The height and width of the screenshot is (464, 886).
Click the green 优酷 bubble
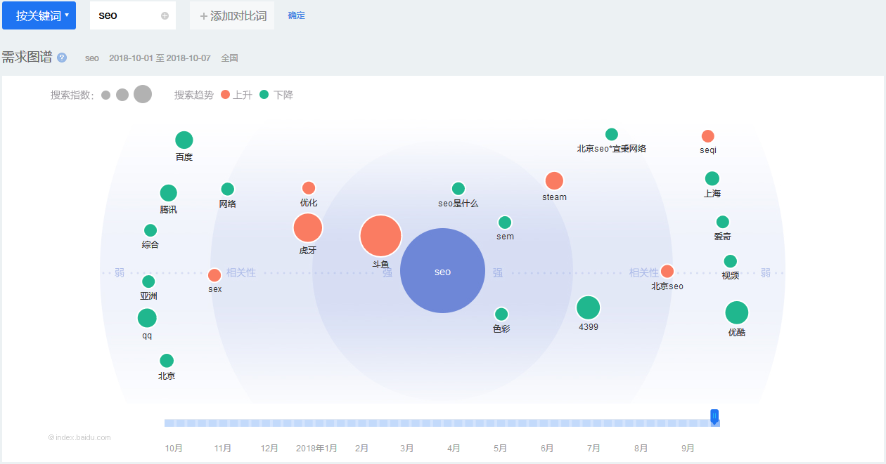tap(736, 313)
